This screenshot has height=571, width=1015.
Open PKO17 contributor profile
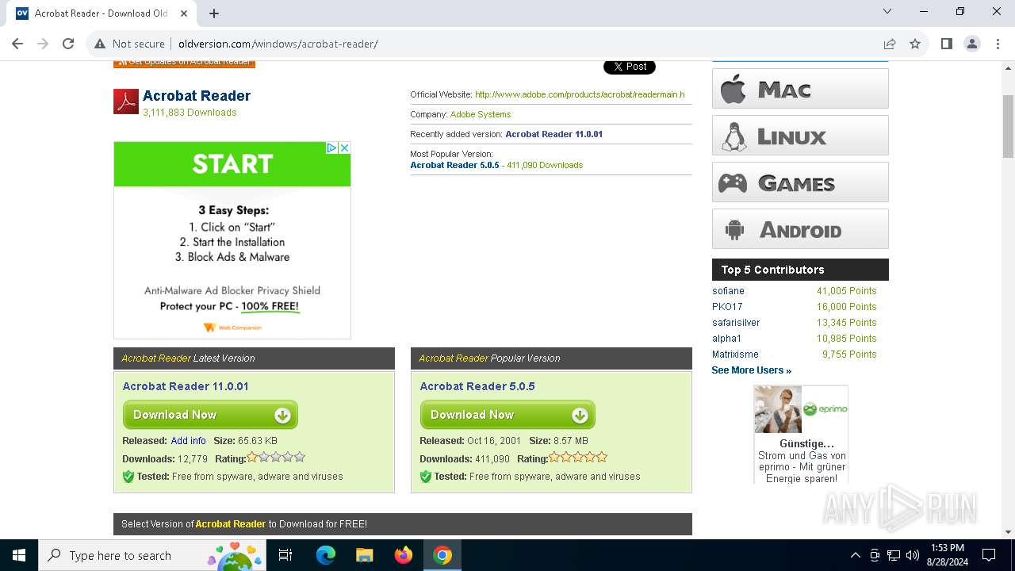[727, 307]
